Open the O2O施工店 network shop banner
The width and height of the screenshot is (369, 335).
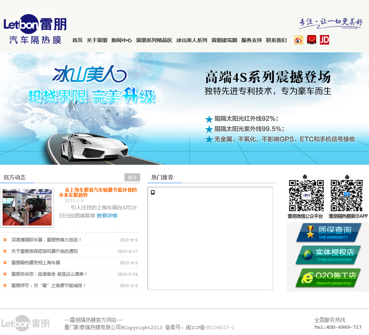click(328, 278)
